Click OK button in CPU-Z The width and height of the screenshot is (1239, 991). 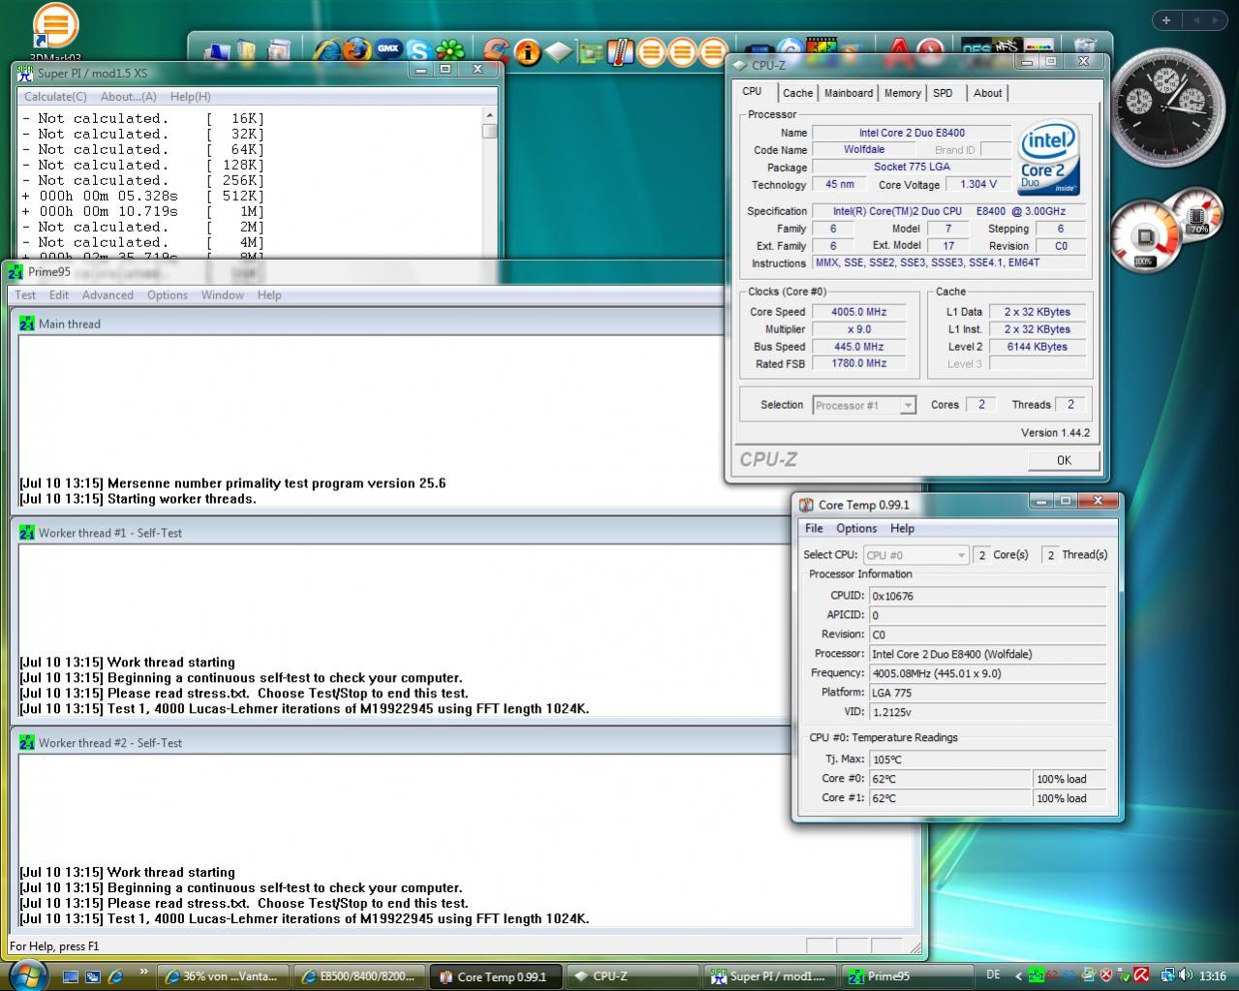click(1064, 460)
